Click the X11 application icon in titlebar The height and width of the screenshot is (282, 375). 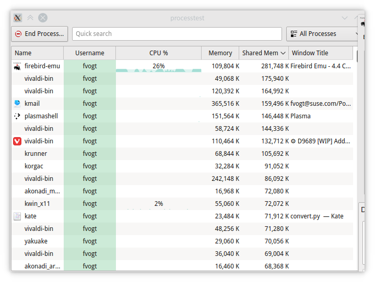[x=17, y=18]
